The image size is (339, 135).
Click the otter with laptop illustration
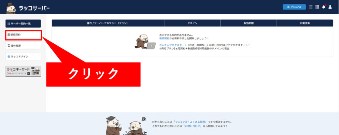[x=145, y=42]
